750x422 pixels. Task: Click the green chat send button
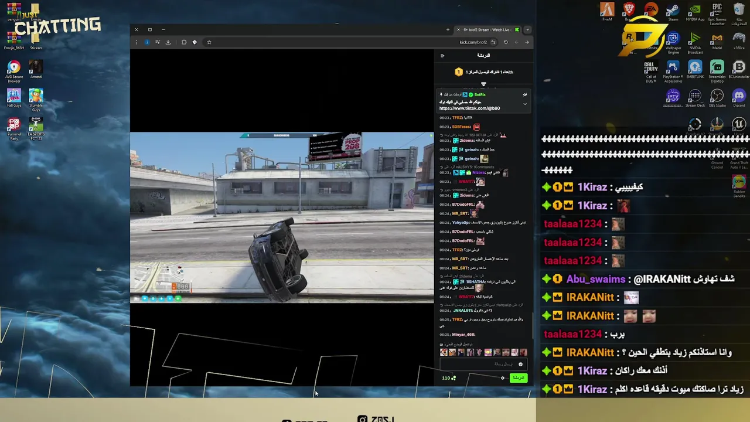pos(519,378)
